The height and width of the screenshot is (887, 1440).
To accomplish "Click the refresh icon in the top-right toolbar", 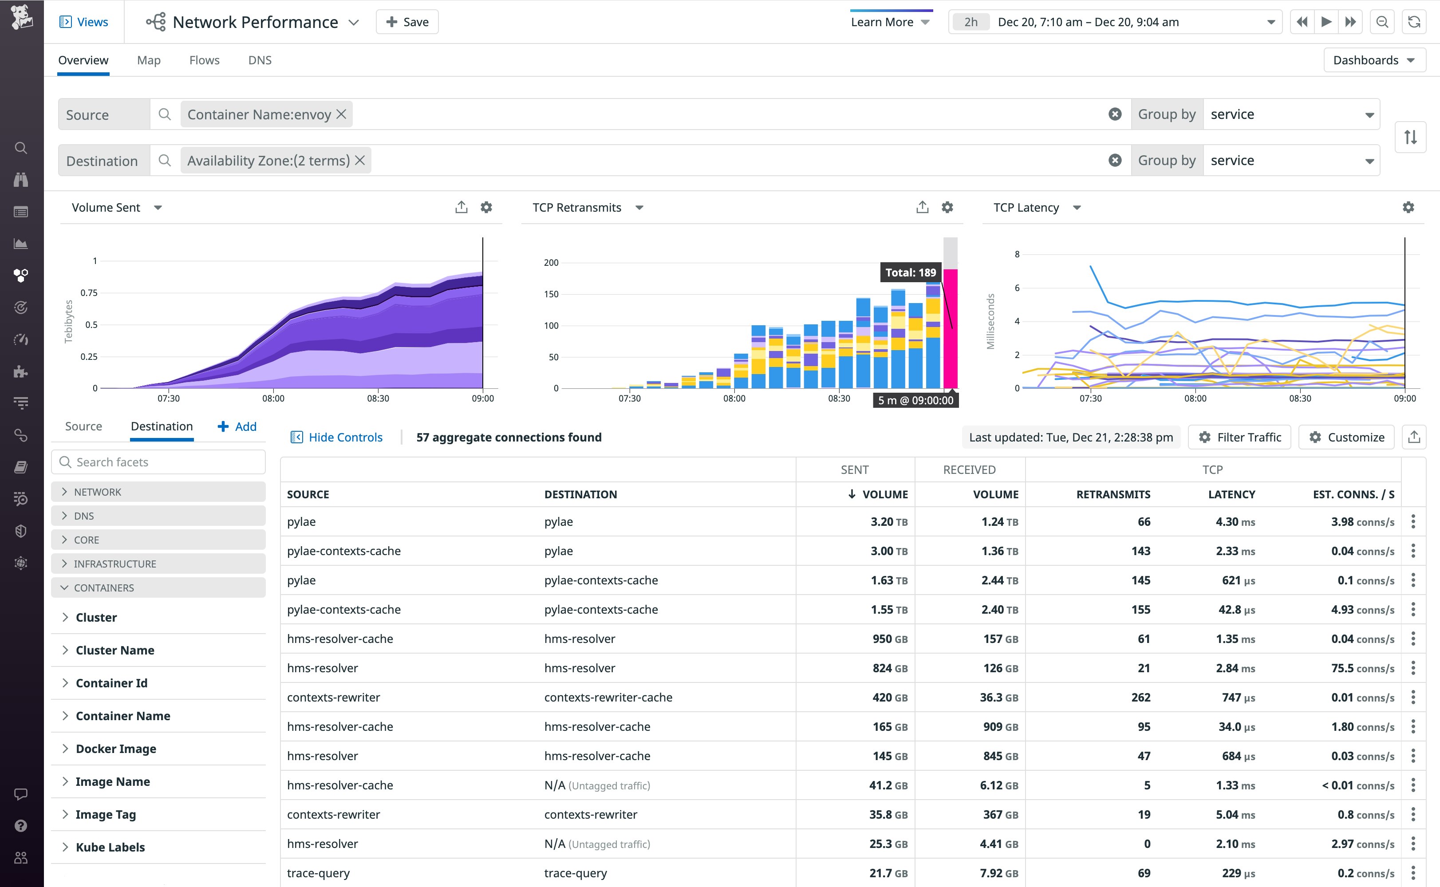I will click(x=1414, y=22).
